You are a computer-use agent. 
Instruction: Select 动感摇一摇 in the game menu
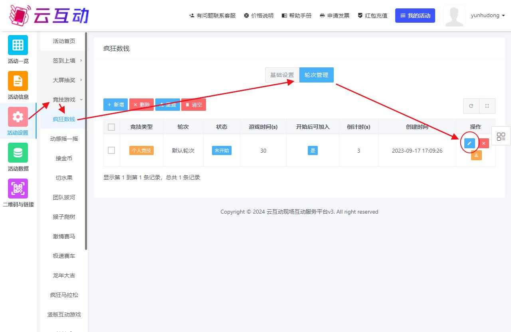click(64, 139)
